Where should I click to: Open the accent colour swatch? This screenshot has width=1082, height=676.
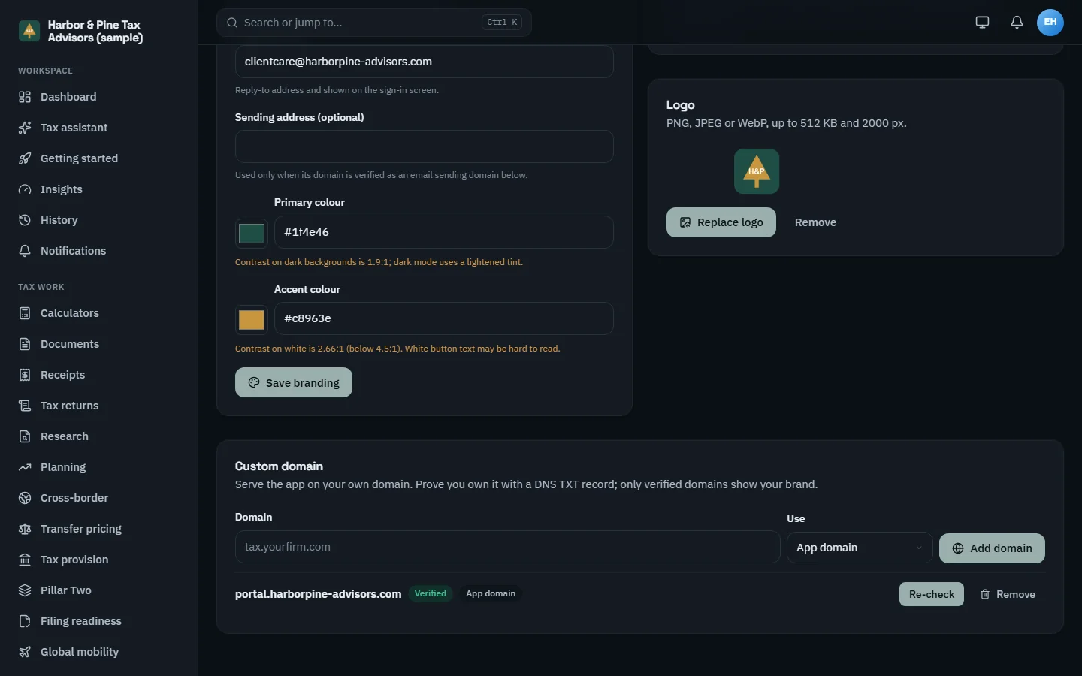tap(252, 319)
